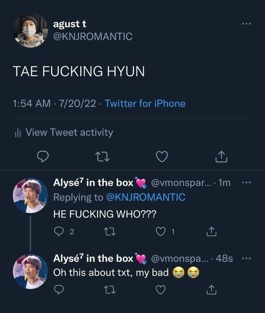The height and width of the screenshot is (313, 265).
Task: Open Alysé's avatar on the first reply
Action: coord(31,196)
